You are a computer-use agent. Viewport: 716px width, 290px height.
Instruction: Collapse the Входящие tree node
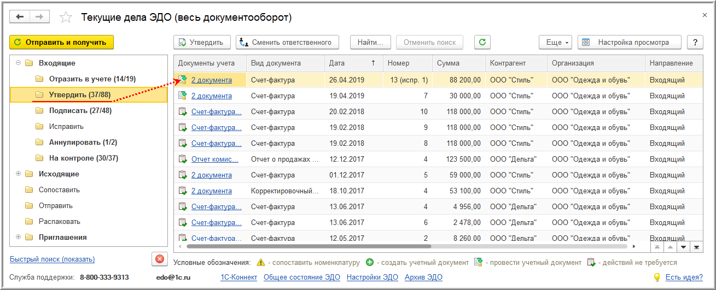[x=18, y=63]
